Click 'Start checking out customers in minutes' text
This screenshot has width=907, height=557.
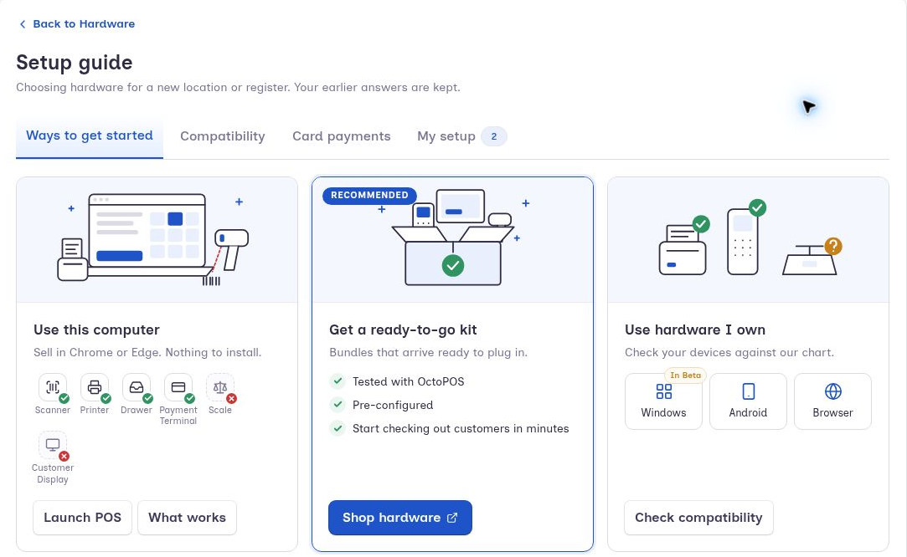(461, 429)
